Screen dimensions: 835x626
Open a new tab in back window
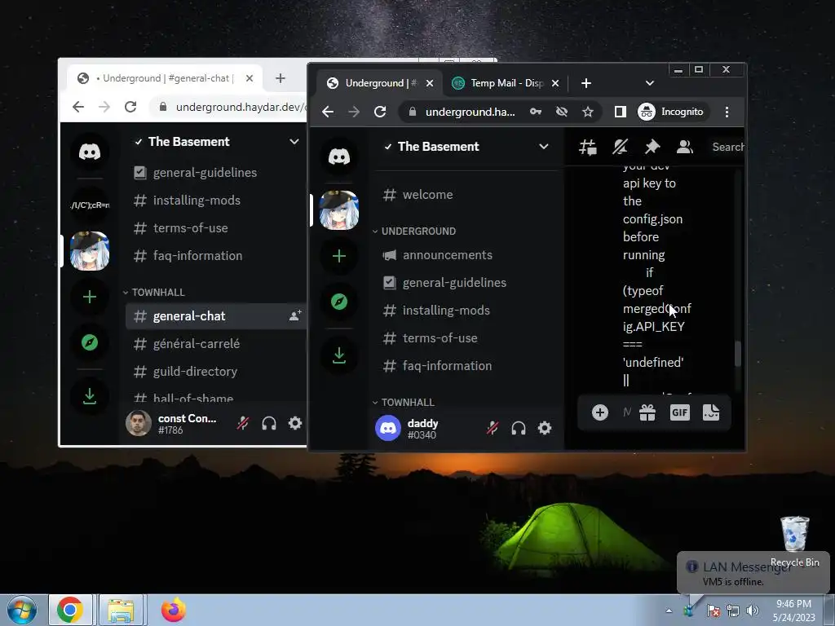click(281, 78)
